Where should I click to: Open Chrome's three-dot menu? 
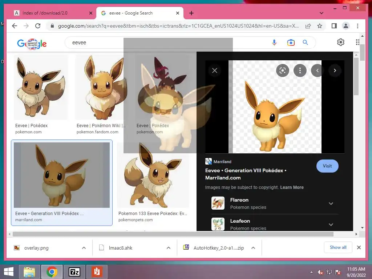point(357,26)
